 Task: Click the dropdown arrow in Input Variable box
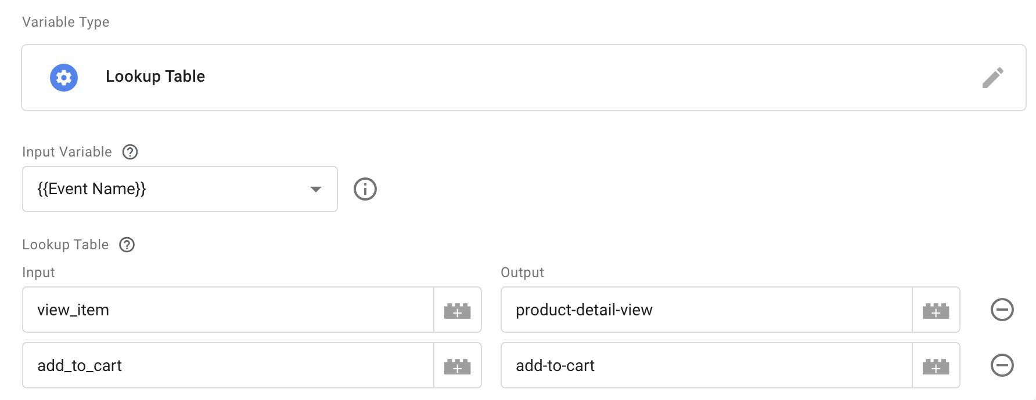point(316,189)
